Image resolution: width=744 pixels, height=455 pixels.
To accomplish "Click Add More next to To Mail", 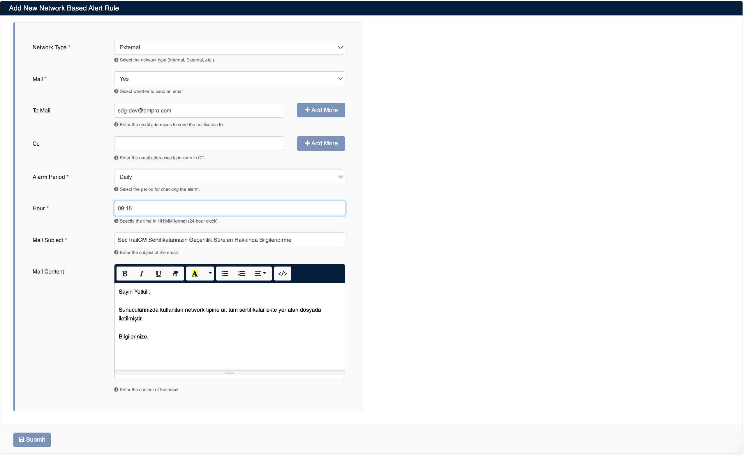I will point(321,110).
